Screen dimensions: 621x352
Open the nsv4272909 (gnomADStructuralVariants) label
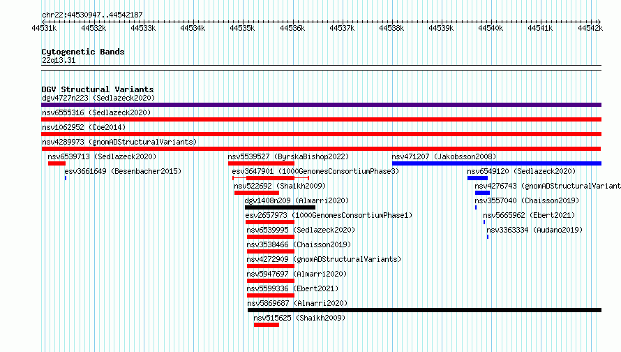click(x=324, y=259)
